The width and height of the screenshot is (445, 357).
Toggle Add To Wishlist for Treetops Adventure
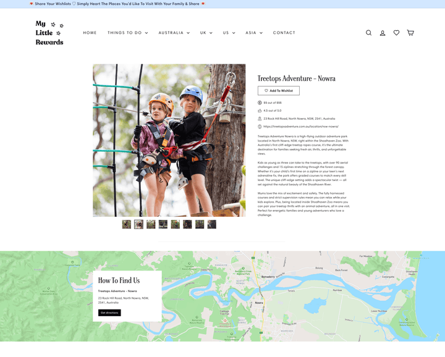[x=278, y=91]
